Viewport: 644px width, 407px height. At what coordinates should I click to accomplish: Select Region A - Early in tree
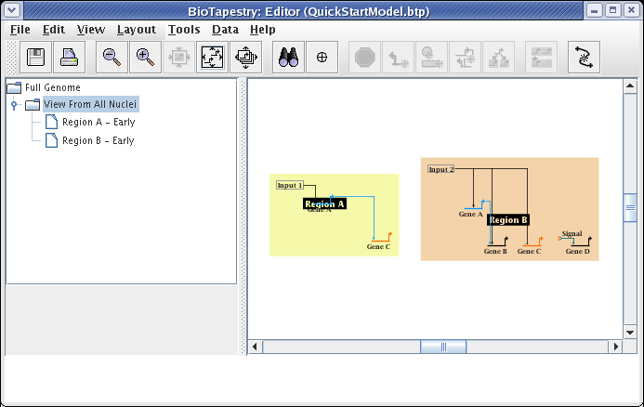(98, 123)
